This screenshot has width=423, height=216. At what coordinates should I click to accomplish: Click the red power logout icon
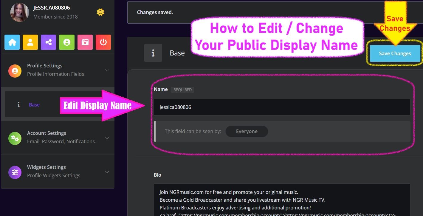[103, 42]
